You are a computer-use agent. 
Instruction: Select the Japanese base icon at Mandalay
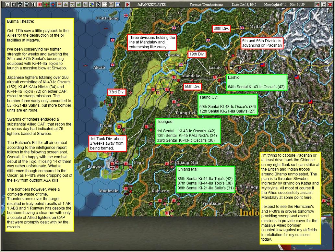(174, 77)
